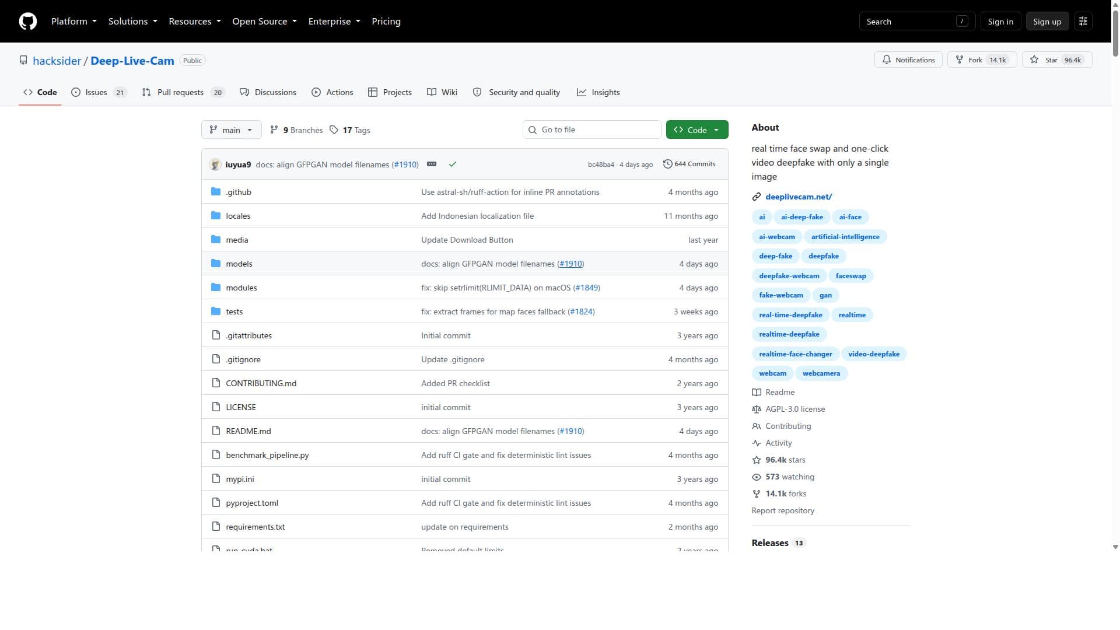The height and width of the screenshot is (630, 1120).
Task: Open the main branch dropdown
Action: [231, 130]
